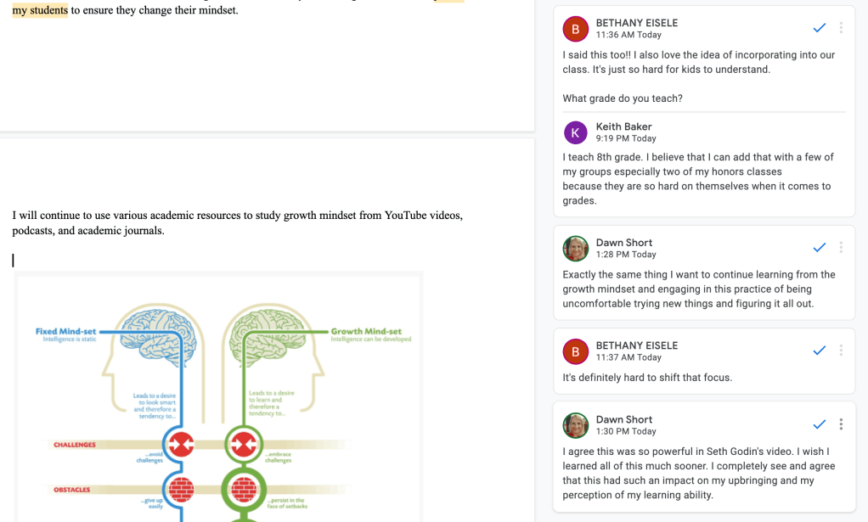Screen dimensions: 868x522
Task: Open more options on Bethany's 11:36 AM comment
Action: pos(841,28)
